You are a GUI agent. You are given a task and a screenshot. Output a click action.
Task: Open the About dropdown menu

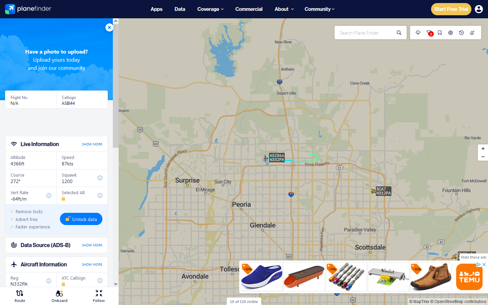284,9
